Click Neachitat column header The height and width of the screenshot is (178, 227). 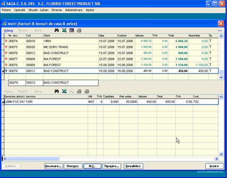(x=198, y=35)
